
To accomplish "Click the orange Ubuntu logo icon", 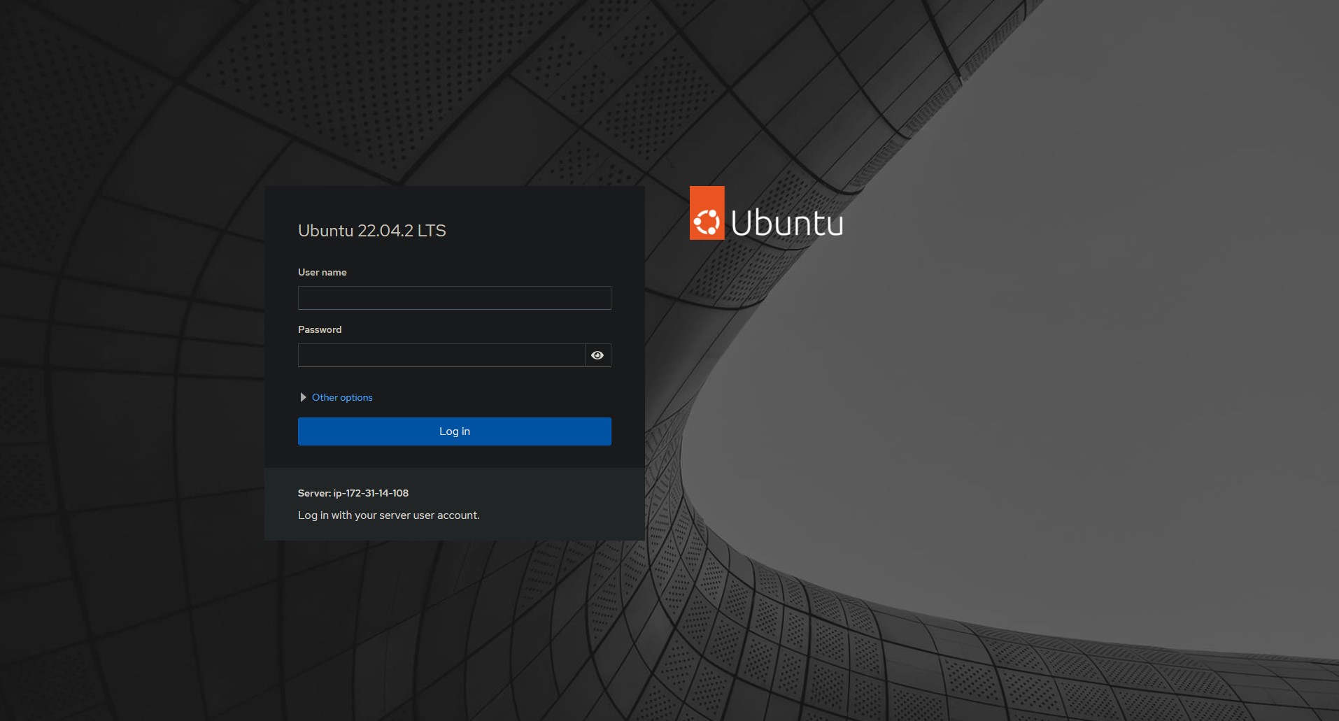I will click(x=707, y=213).
